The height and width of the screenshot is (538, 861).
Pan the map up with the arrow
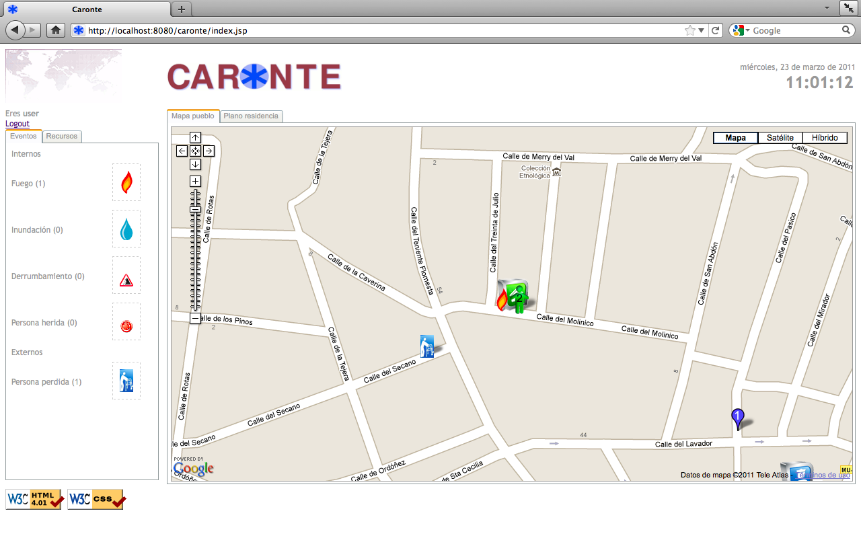[195, 138]
